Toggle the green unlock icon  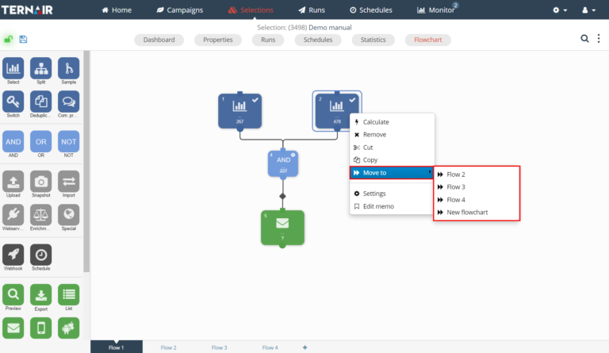(8, 39)
